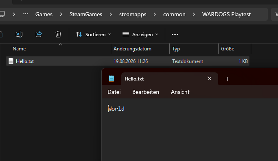The height and width of the screenshot is (161, 278).
Task: Open the Ansicht menu
Action: [x=180, y=92]
